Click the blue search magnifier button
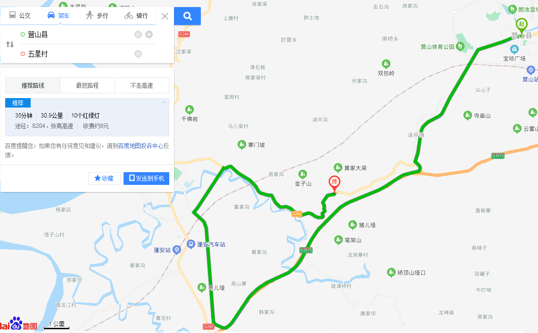This screenshot has width=538, height=333. [x=187, y=16]
